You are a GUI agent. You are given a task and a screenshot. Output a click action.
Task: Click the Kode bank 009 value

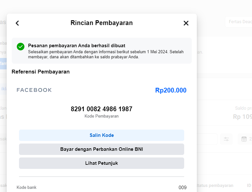182,188
